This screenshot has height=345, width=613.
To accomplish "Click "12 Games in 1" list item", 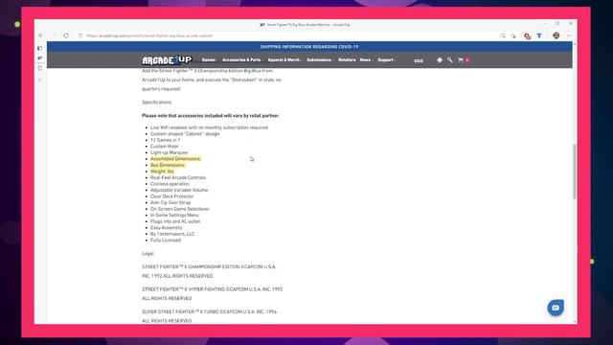I will [x=165, y=140].
